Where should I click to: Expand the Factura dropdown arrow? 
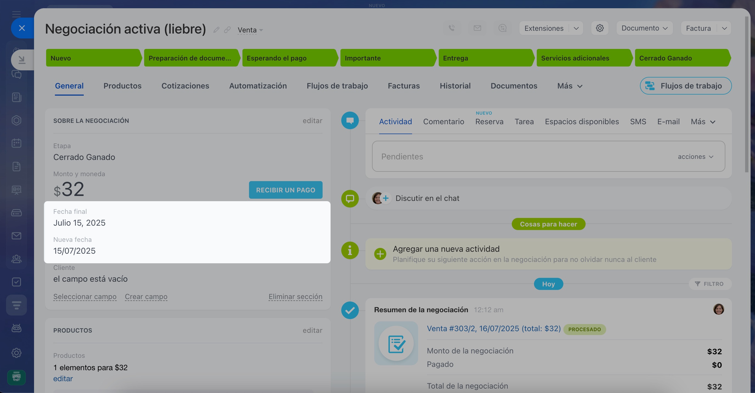pyautogui.click(x=724, y=28)
